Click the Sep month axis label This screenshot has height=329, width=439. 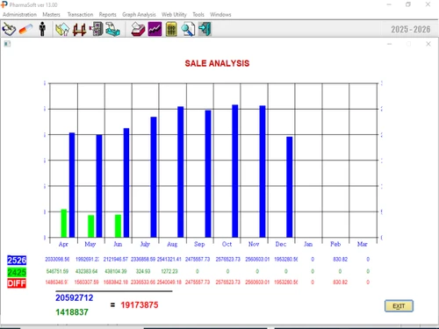pyautogui.click(x=199, y=244)
